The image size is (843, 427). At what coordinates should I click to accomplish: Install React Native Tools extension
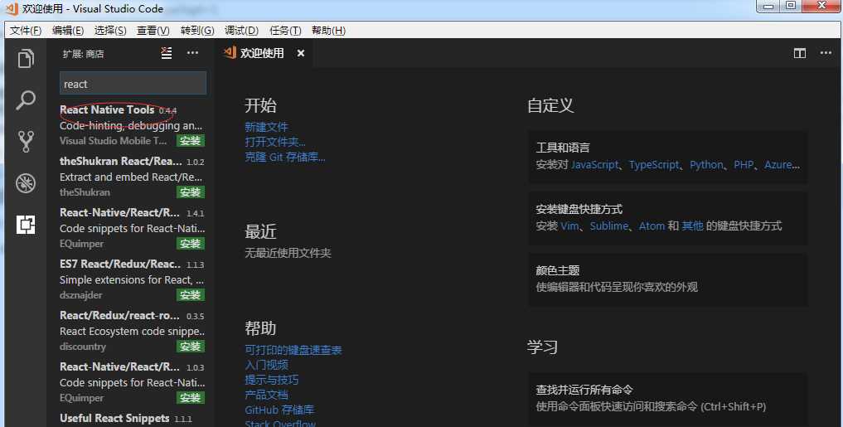coord(191,141)
